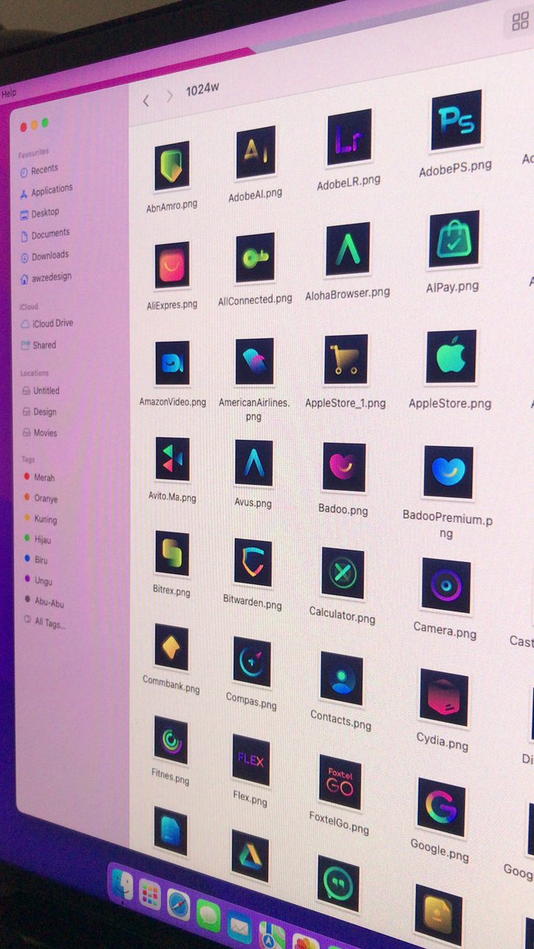Select the Avito.Ma.png icon
The height and width of the screenshot is (949, 534).
tap(172, 459)
